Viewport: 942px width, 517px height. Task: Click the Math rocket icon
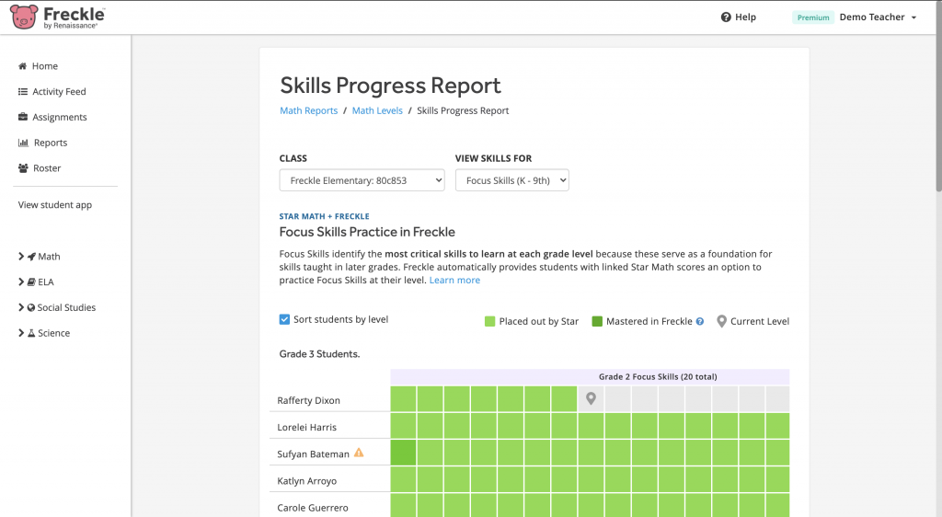[x=31, y=257]
